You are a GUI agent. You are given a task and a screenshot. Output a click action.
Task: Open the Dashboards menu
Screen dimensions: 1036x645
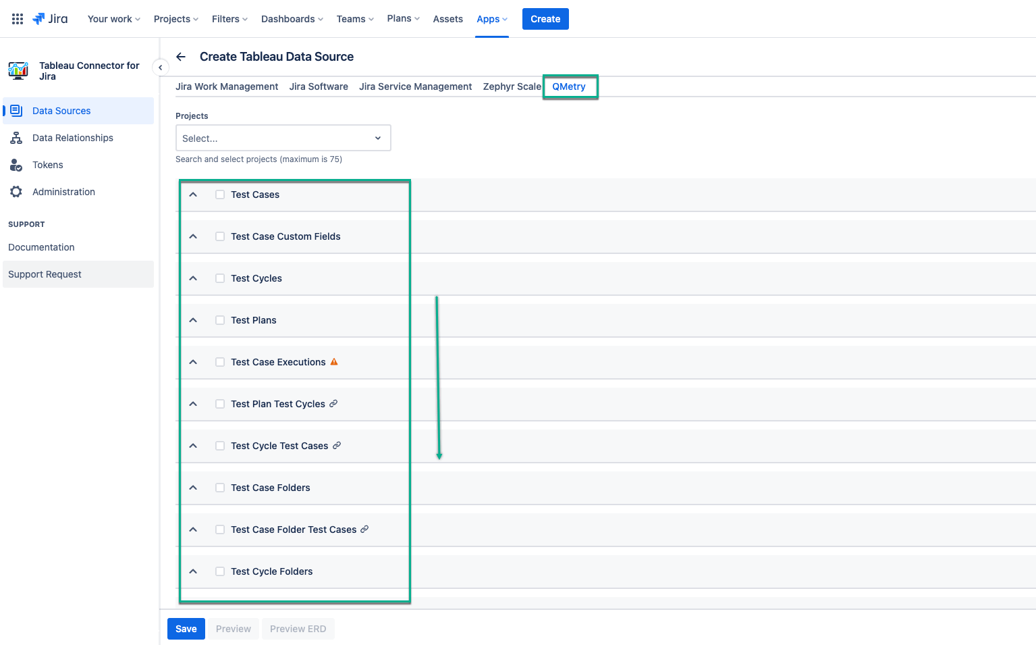coord(292,19)
